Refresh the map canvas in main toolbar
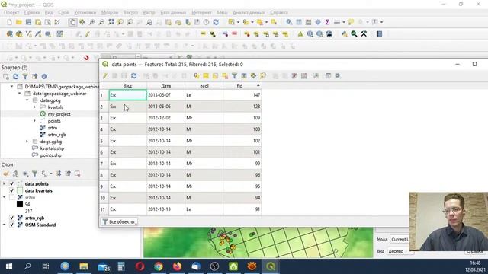The width and height of the screenshot is (488, 274). click(216, 22)
